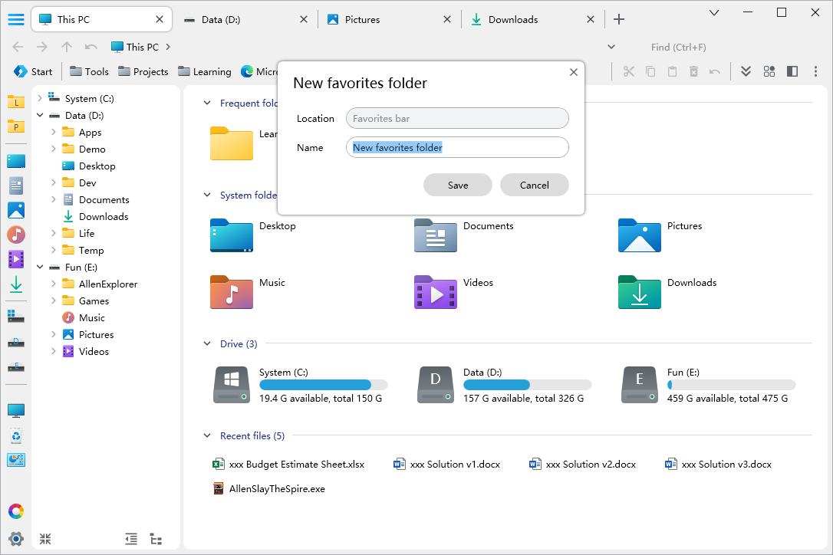
Task: Close the New favorites folder dialog
Action: [x=573, y=72]
